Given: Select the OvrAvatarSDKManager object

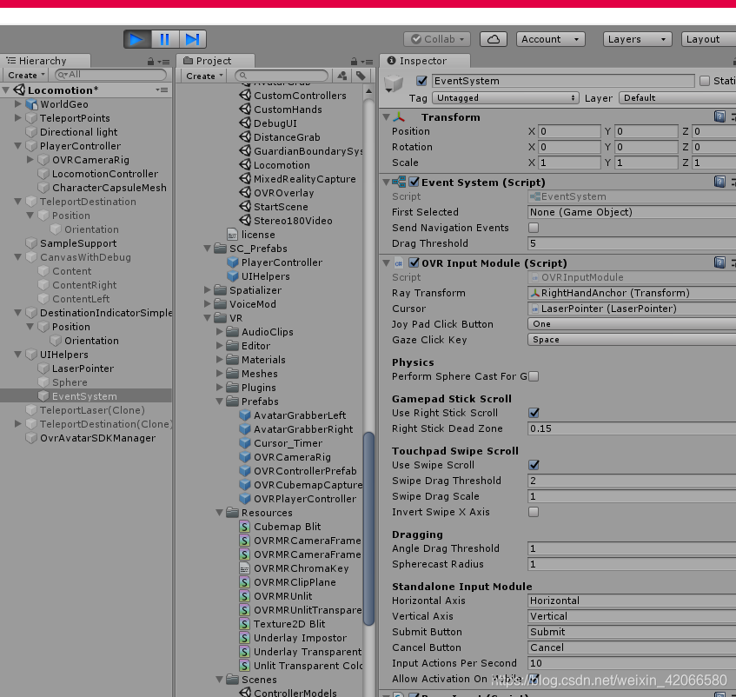Looking at the screenshot, I should [x=97, y=438].
